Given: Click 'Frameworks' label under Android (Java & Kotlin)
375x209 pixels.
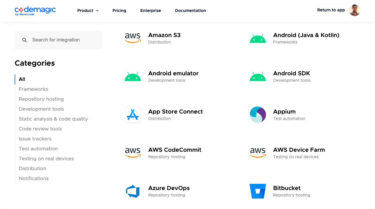Looking at the screenshot, I should pyautogui.click(x=285, y=42).
